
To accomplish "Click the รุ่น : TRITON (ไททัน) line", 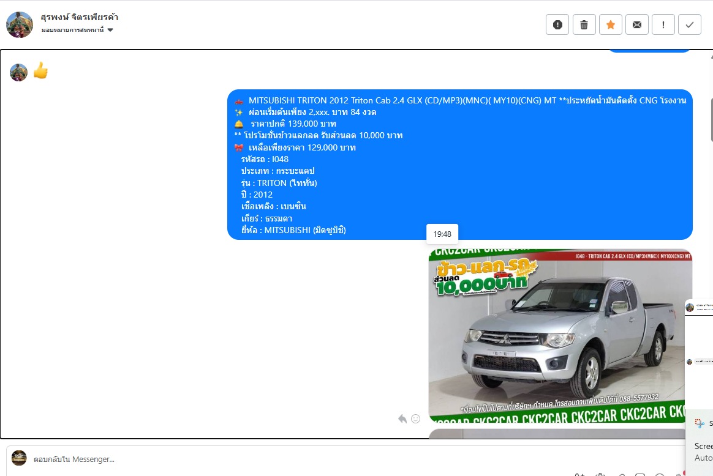I will point(279,183).
